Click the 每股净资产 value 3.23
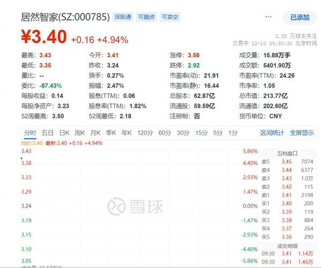 [x=63, y=106]
